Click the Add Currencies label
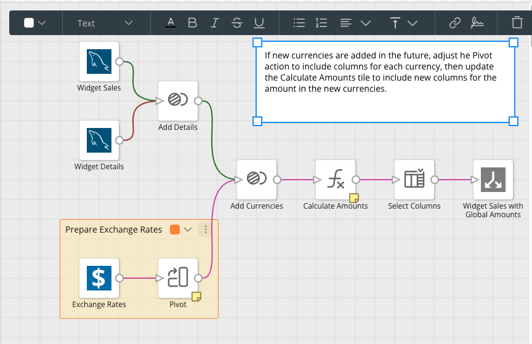The image size is (532, 344). coord(257,206)
